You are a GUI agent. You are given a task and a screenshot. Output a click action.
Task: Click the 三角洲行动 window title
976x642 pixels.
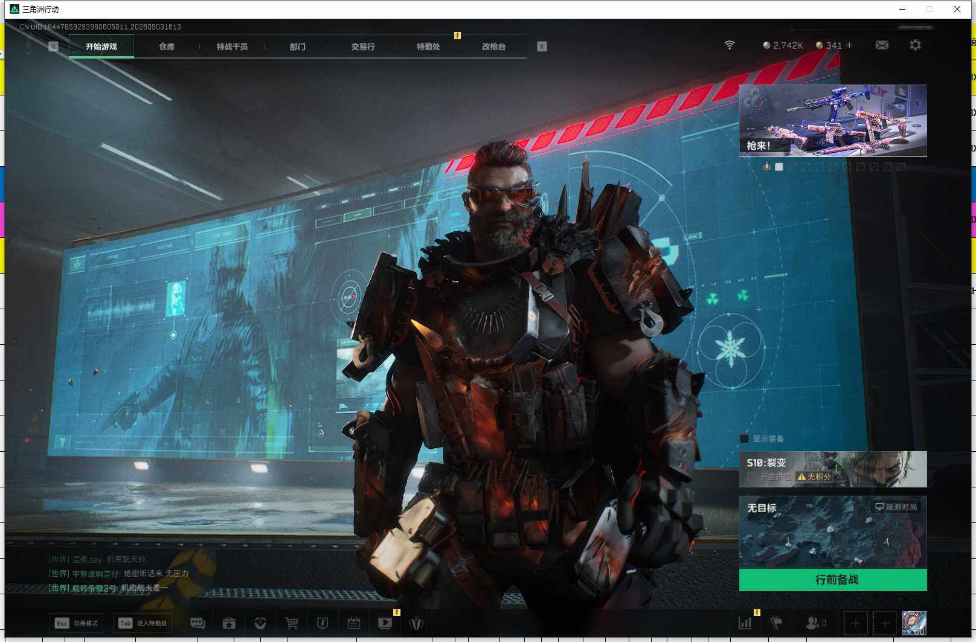pyautogui.click(x=40, y=9)
